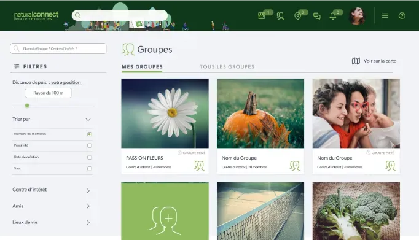Open the notifications bell icon
419x240 pixels.
(x=333, y=16)
